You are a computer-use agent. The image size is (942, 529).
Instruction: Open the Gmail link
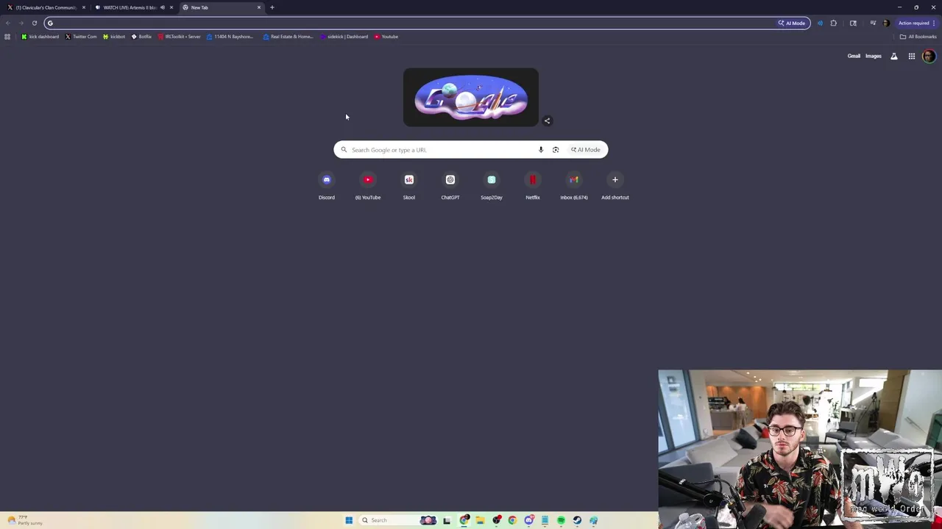[854, 56]
